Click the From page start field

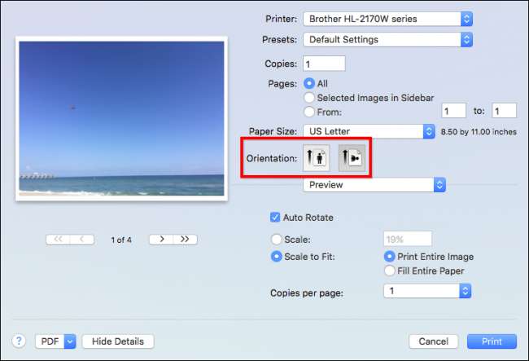pos(454,111)
